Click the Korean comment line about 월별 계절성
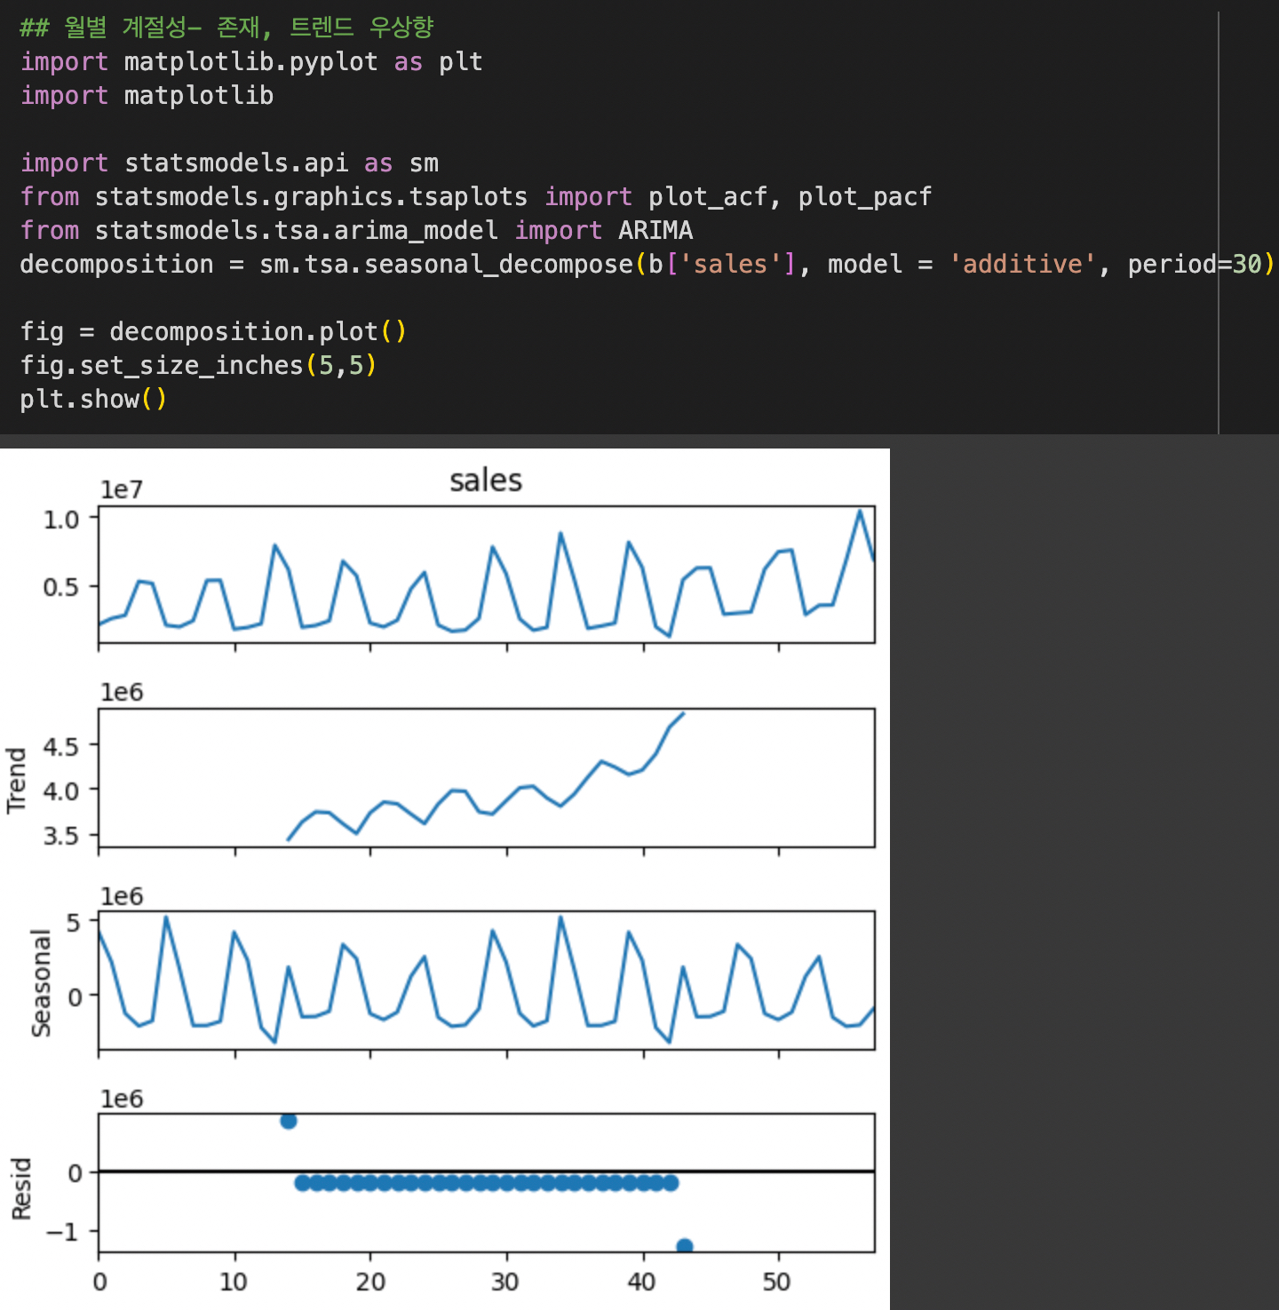1279x1310 pixels. (x=226, y=28)
